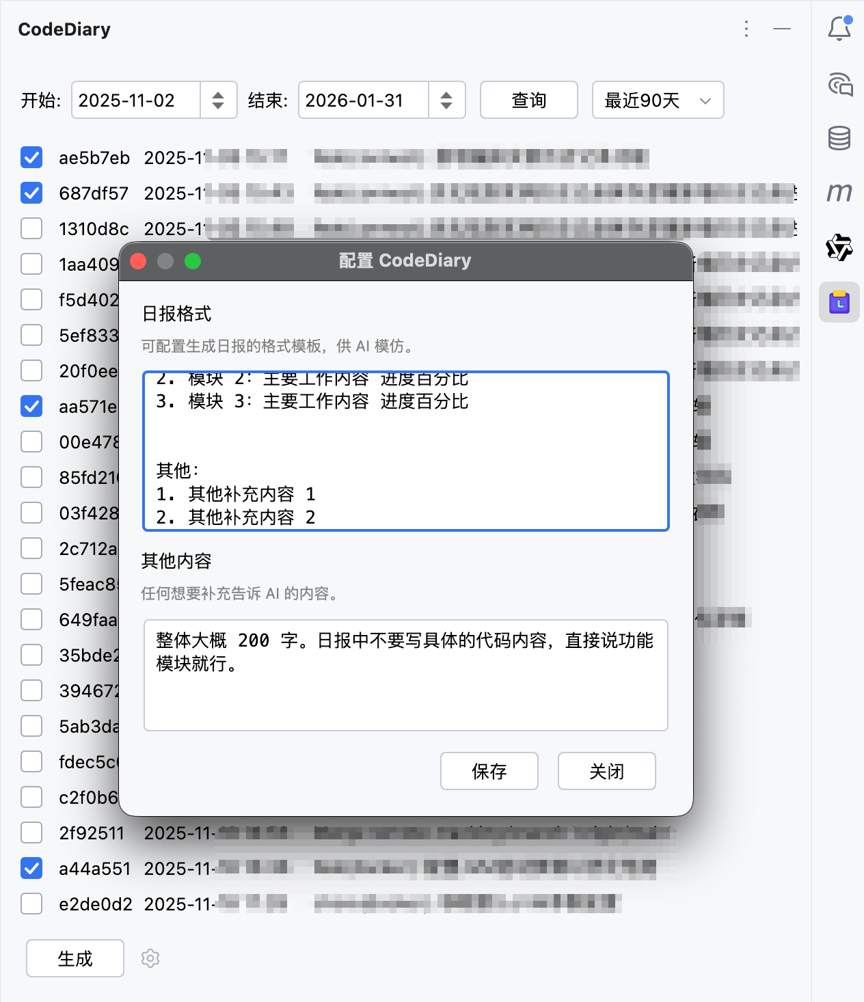Open the CodeDiary panel options menu
The height and width of the screenshot is (1002, 864).
click(x=746, y=29)
